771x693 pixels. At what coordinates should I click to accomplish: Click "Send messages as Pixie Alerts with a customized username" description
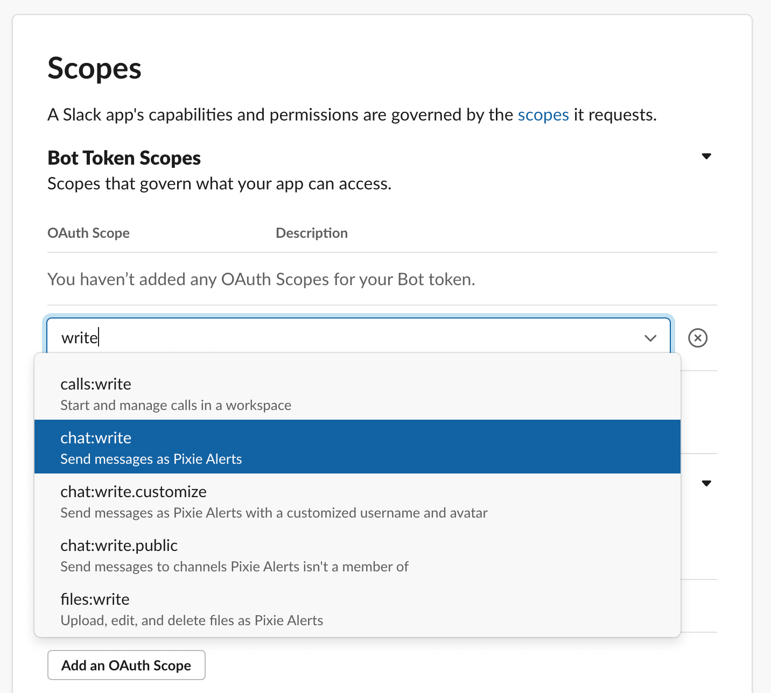pos(274,513)
